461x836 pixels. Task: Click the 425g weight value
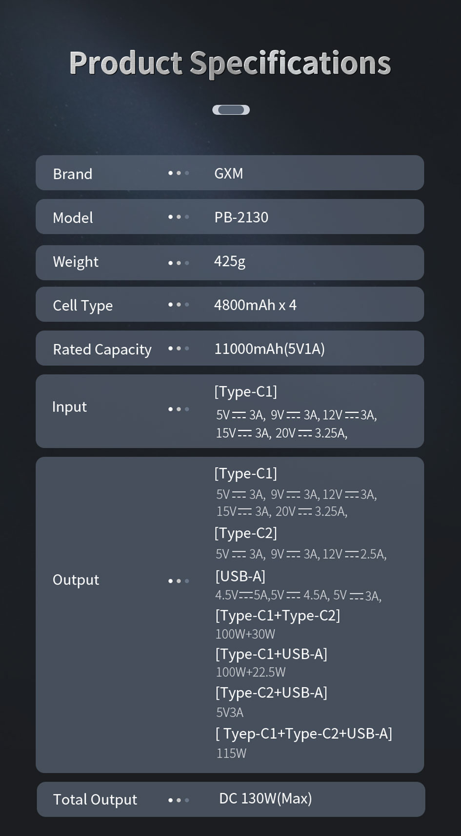(x=229, y=262)
